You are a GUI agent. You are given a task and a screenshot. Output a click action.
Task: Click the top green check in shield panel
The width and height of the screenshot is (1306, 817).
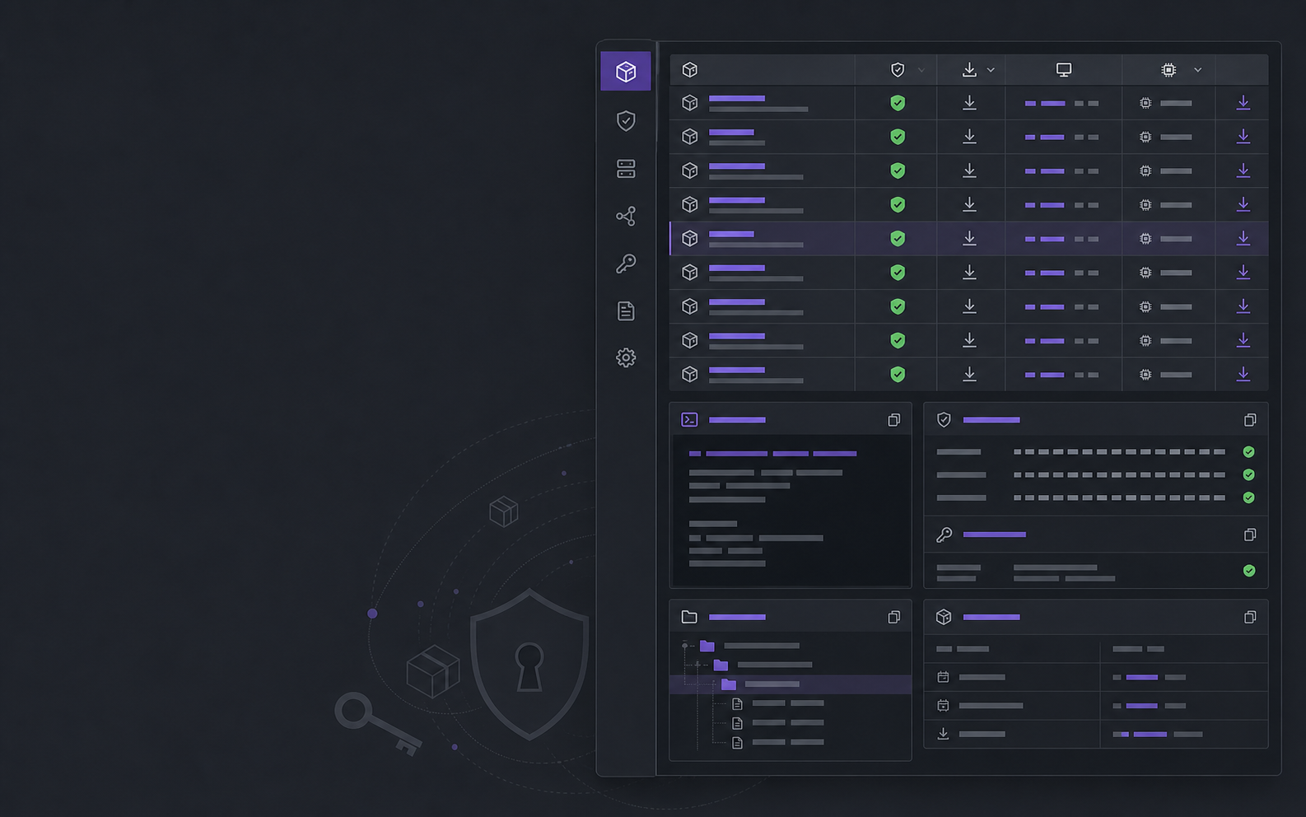click(1249, 452)
